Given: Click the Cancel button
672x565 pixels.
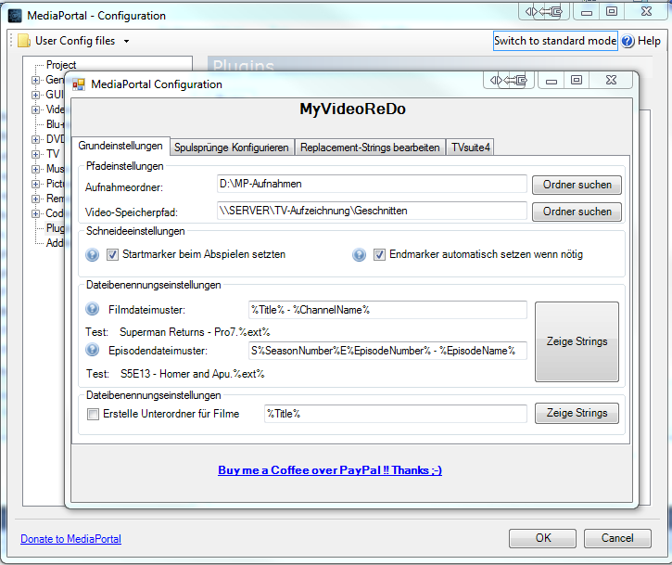Looking at the screenshot, I should pos(617,538).
